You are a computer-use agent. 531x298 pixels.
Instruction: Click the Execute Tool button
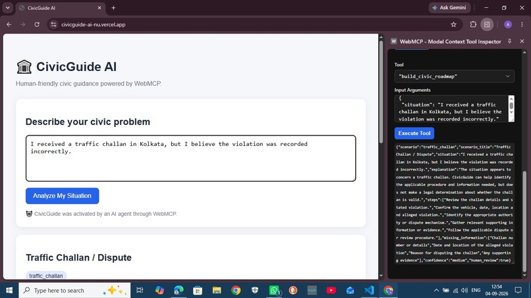[414, 134]
